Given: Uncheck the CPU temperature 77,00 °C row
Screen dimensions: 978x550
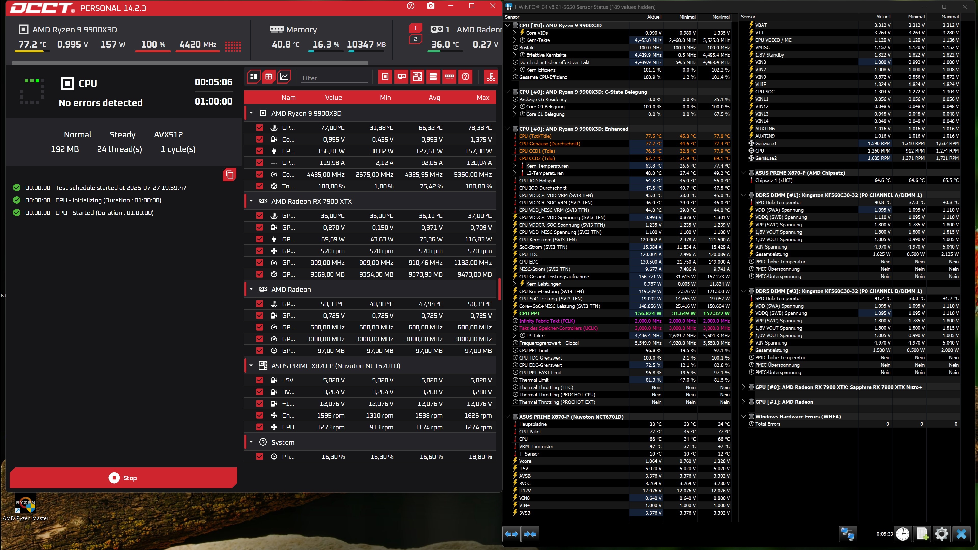Looking at the screenshot, I should (260, 128).
